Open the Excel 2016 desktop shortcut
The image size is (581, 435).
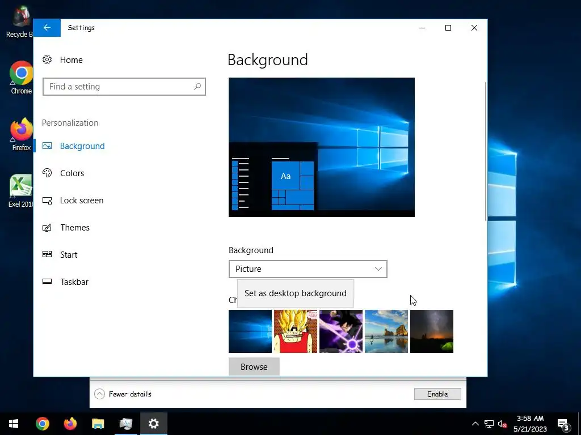[x=21, y=191]
